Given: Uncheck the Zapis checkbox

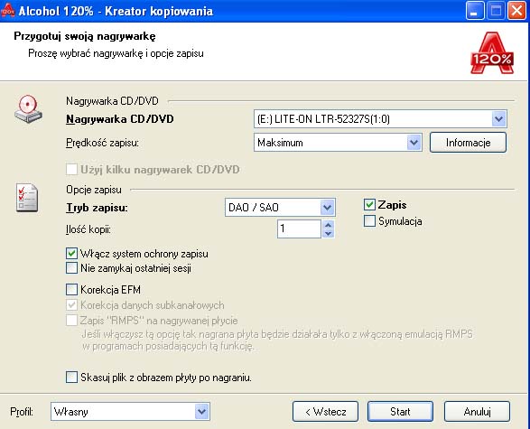Looking at the screenshot, I should tap(369, 204).
